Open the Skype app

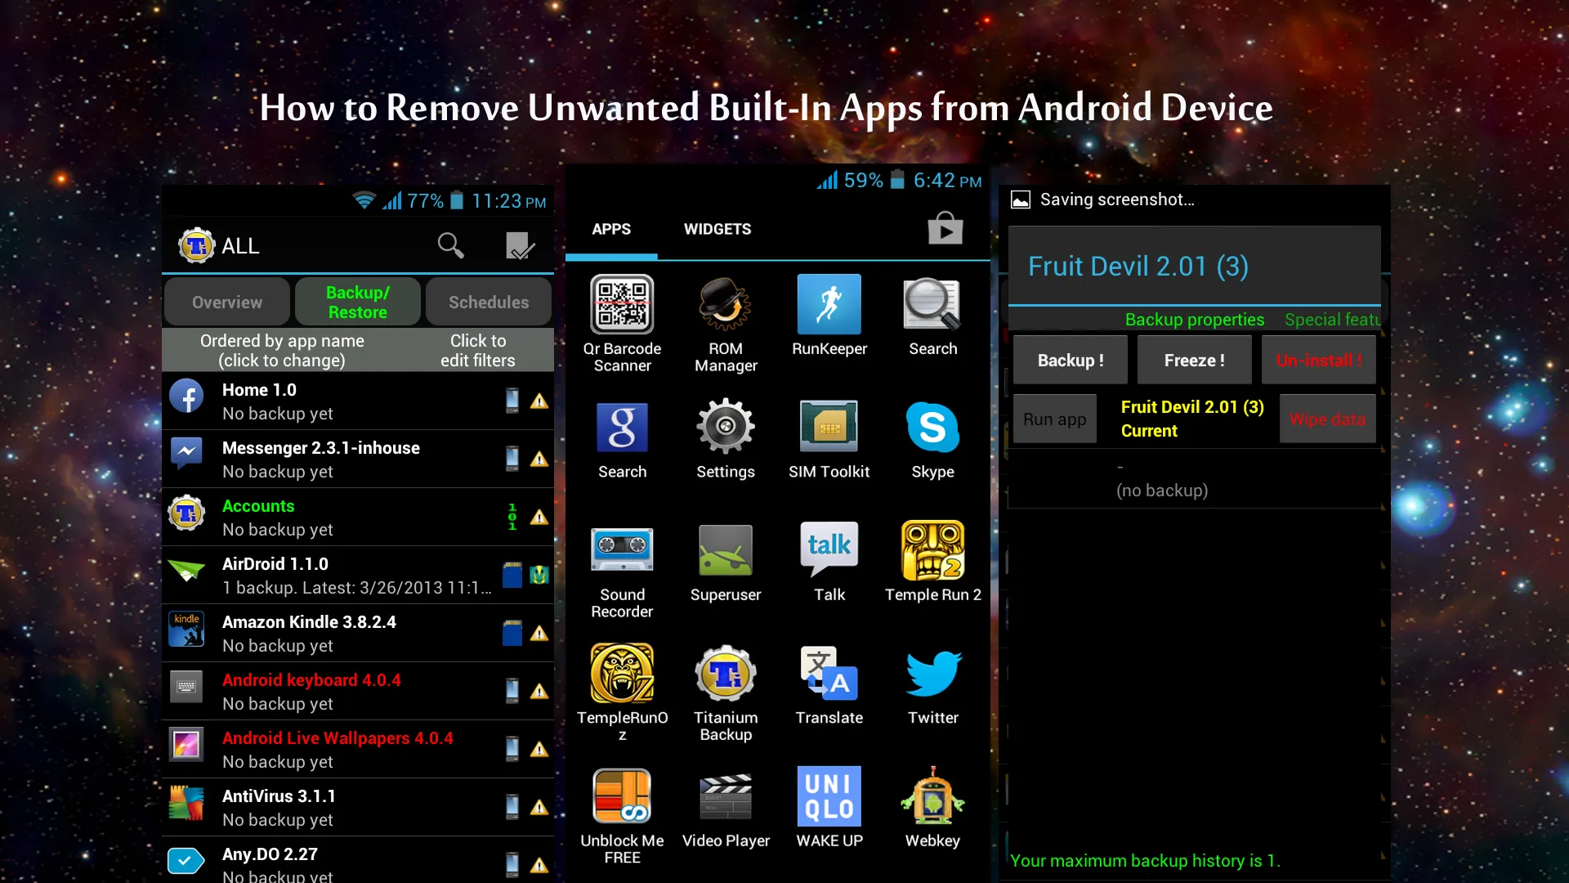click(932, 439)
